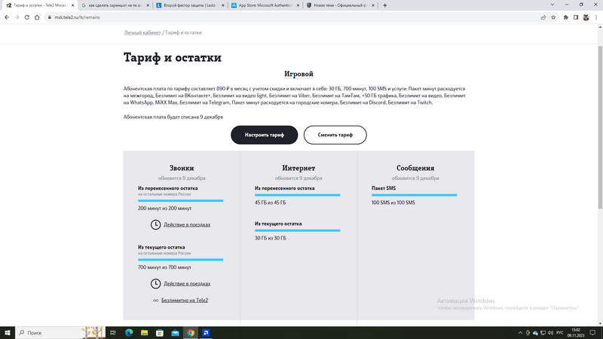Image resolution: width=603 pixels, height=339 pixels.
Task: Click the address bar URL field
Action: 292,17
